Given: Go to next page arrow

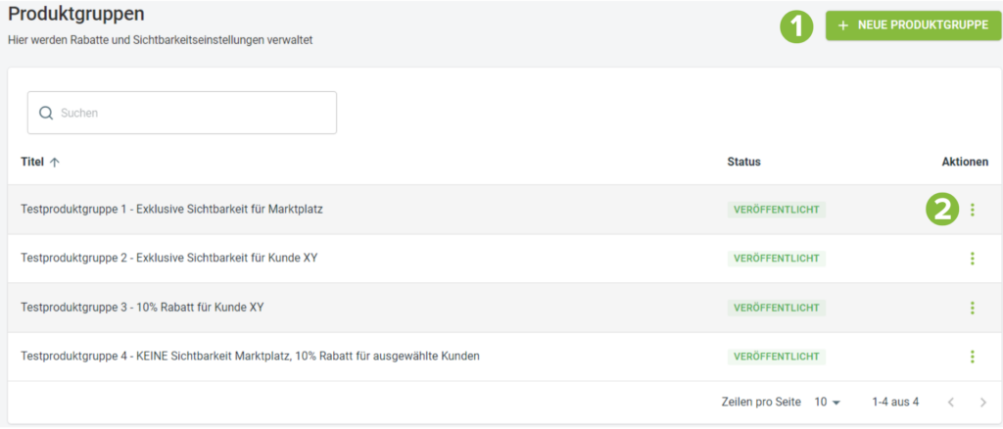Looking at the screenshot, I should (983, 403).
